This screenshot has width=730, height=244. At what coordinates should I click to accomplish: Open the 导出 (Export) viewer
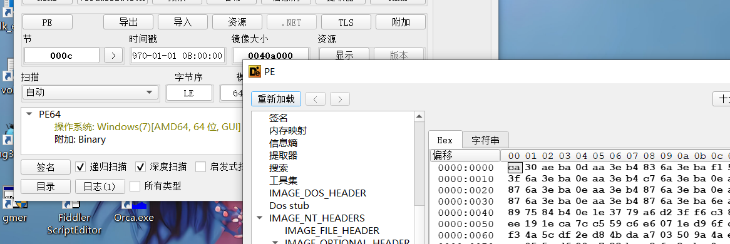pyautogui.click(x=128, y=22)
